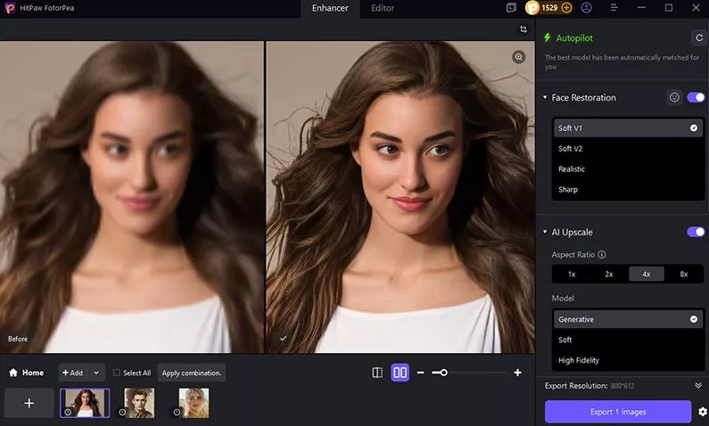The height and width of the screenshot is (426, 709).
Task: Click the magnifier zoom icon on preview
Action: [x=519, y=57]
